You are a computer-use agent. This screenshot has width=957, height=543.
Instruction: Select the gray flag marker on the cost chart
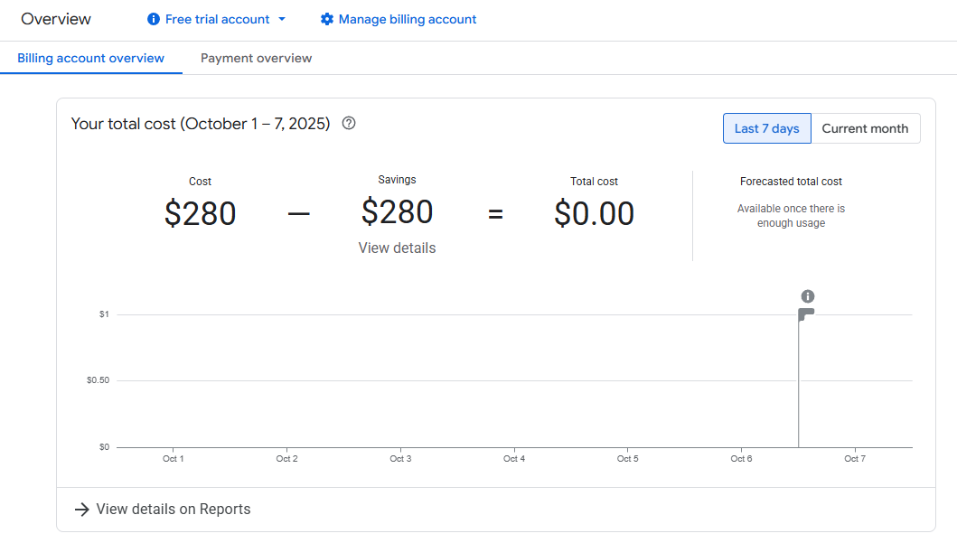pos(806,314)
